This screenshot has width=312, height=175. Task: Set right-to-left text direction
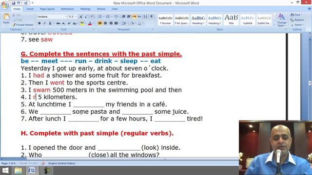click(x=139, y=17)
